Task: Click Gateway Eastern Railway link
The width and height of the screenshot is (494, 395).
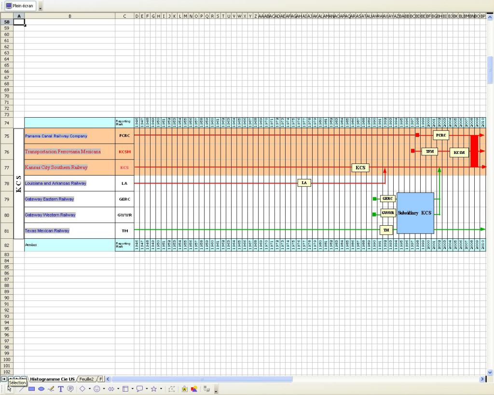Action: click(50, 199)
